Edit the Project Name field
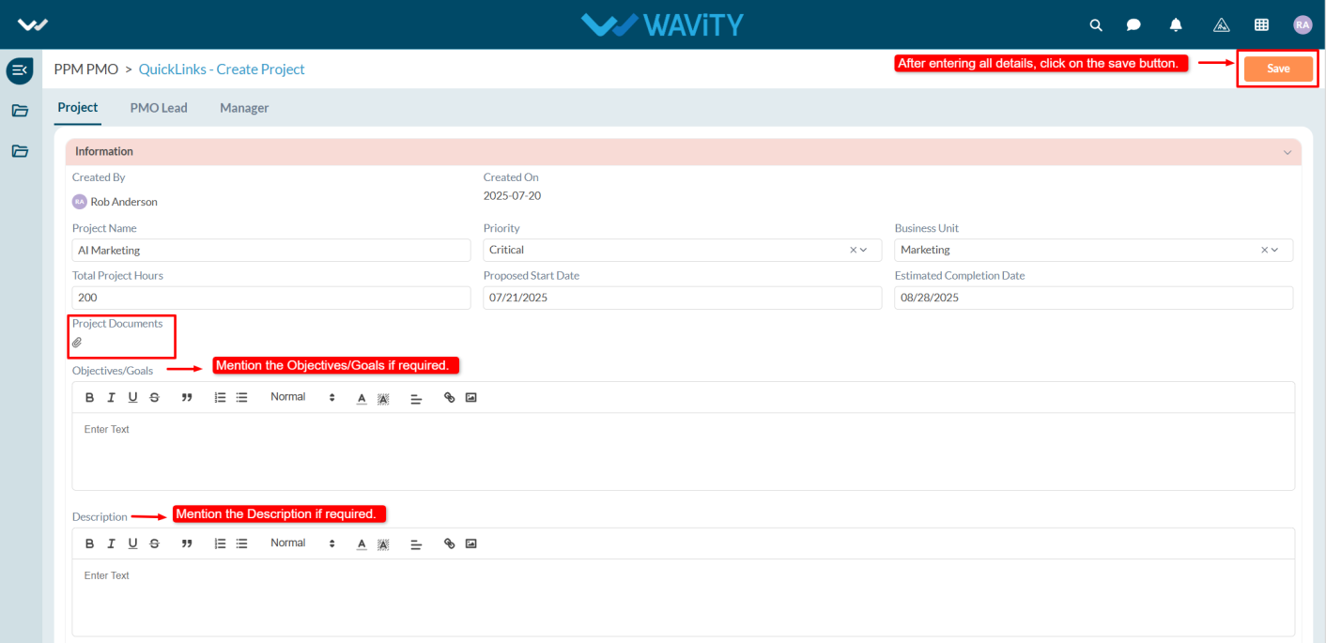Image resolution: width=1326 pixels, height=643 pixels. pyautogui.click(x=271, y=250)
